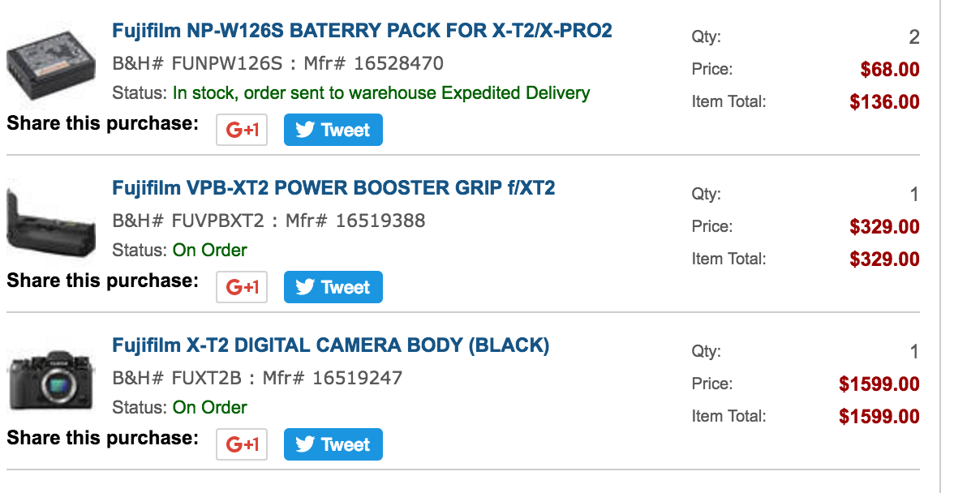Click the $136.00 battery item total
The image size is (954, 493).
click(x=884, y=102)
